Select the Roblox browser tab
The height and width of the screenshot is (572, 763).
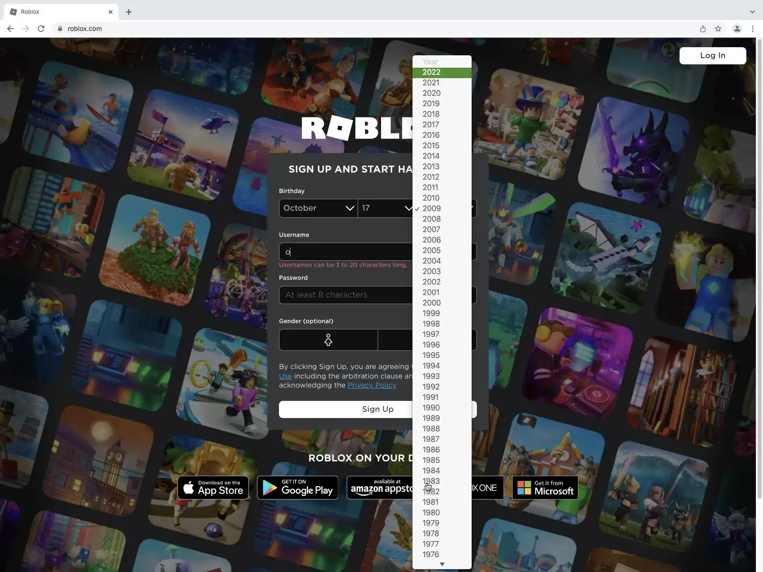(x=61, y=12)
